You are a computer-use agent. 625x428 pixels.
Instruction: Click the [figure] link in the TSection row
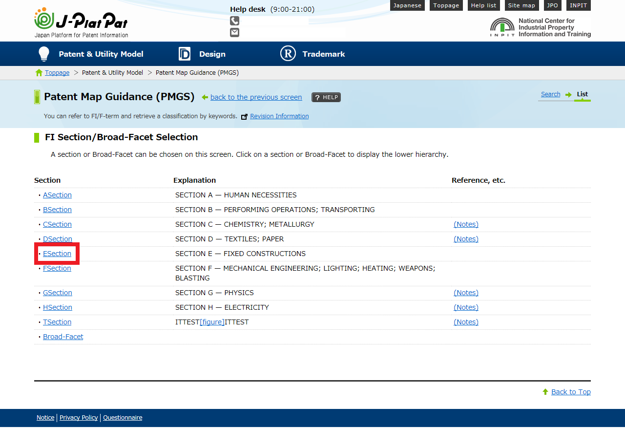pyautogui.click(x=211, y=321)
